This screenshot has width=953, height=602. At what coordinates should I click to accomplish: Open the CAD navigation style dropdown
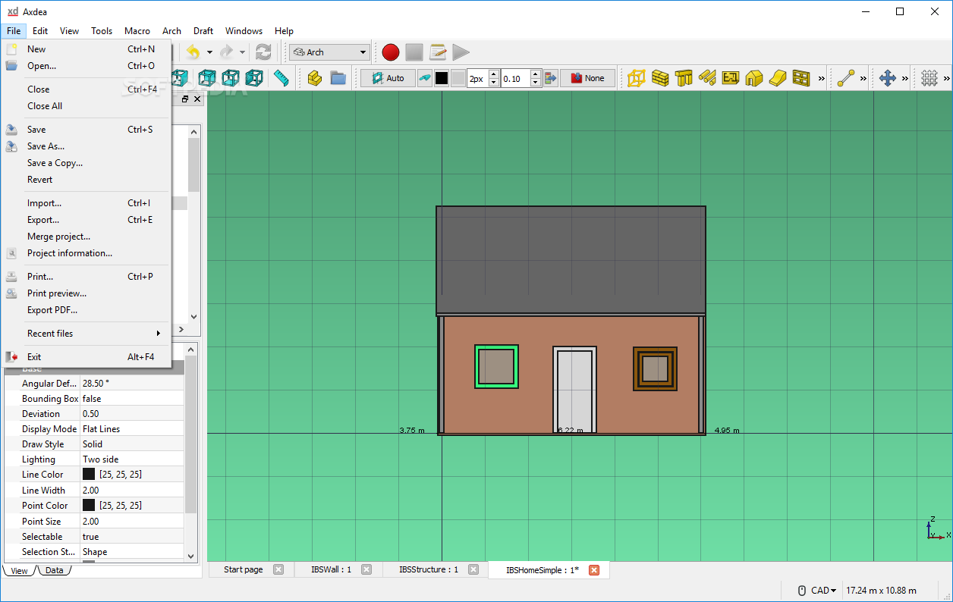coord(817,591)
